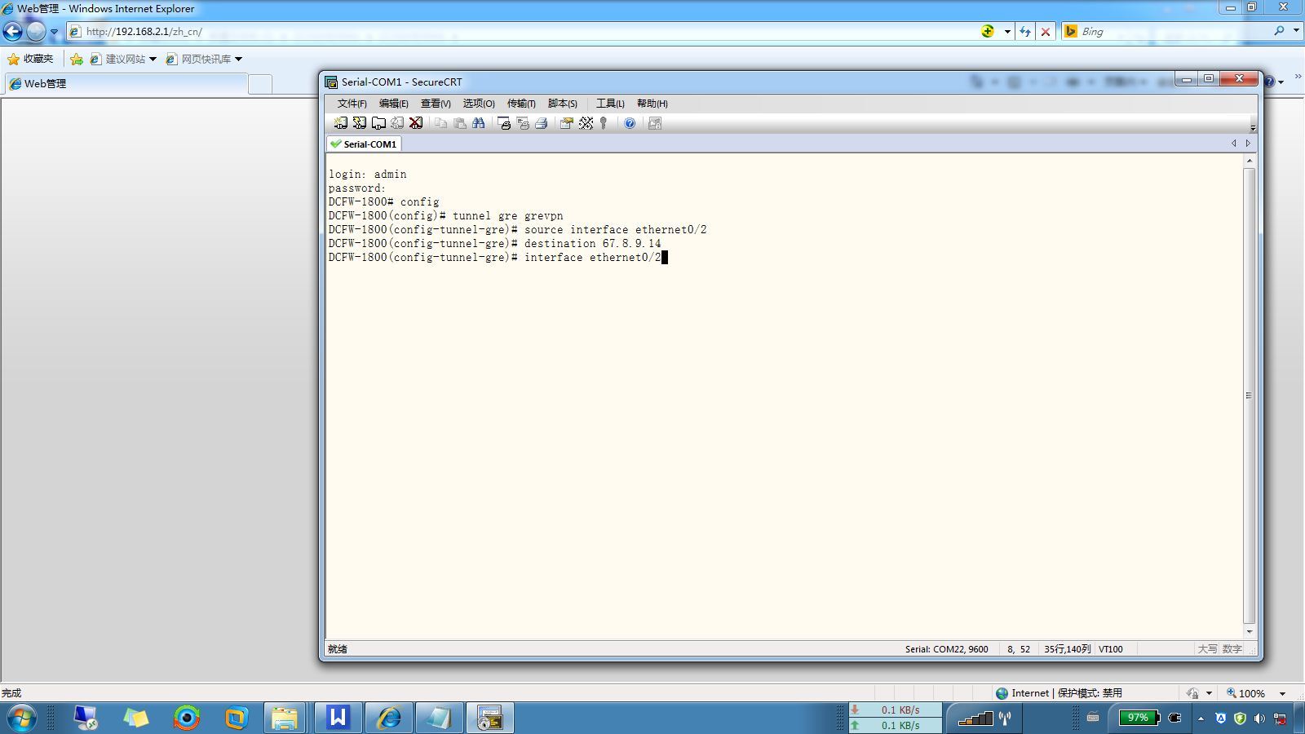Click the Copy icon in SecureCRT toolbar
Viewport: 1305px width, 734px height.
(440, 123)
